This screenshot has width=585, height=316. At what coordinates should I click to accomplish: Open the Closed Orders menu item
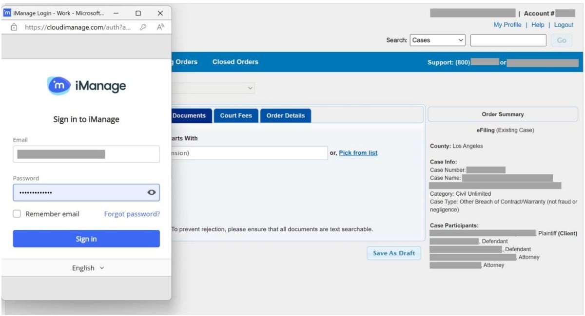[235, 62]
